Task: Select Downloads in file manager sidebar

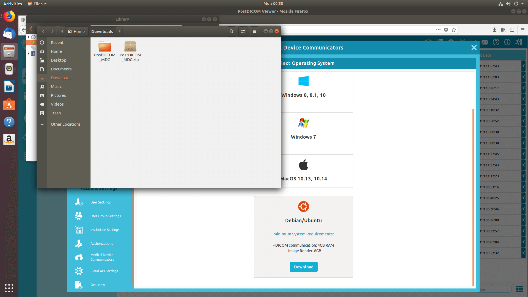Action: pyautogui.click(x=61, y=78)
